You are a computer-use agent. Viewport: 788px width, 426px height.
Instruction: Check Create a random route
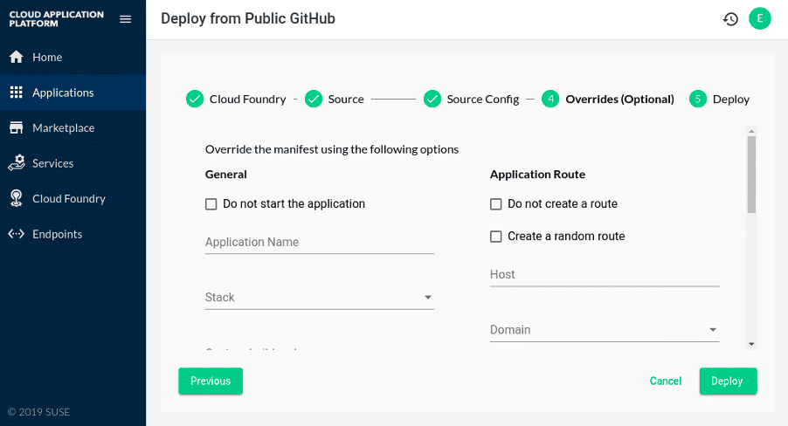(496, 236)
